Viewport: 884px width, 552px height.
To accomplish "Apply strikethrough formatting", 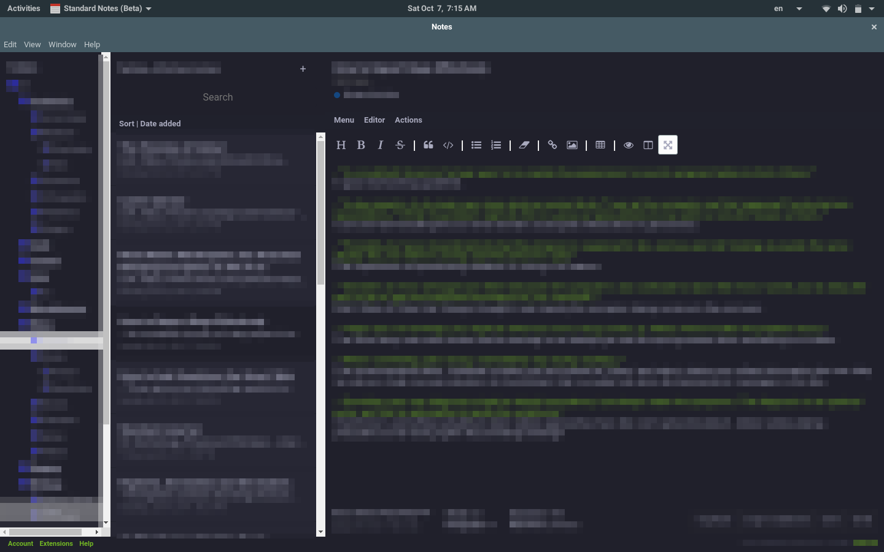I will coord(400,145).
